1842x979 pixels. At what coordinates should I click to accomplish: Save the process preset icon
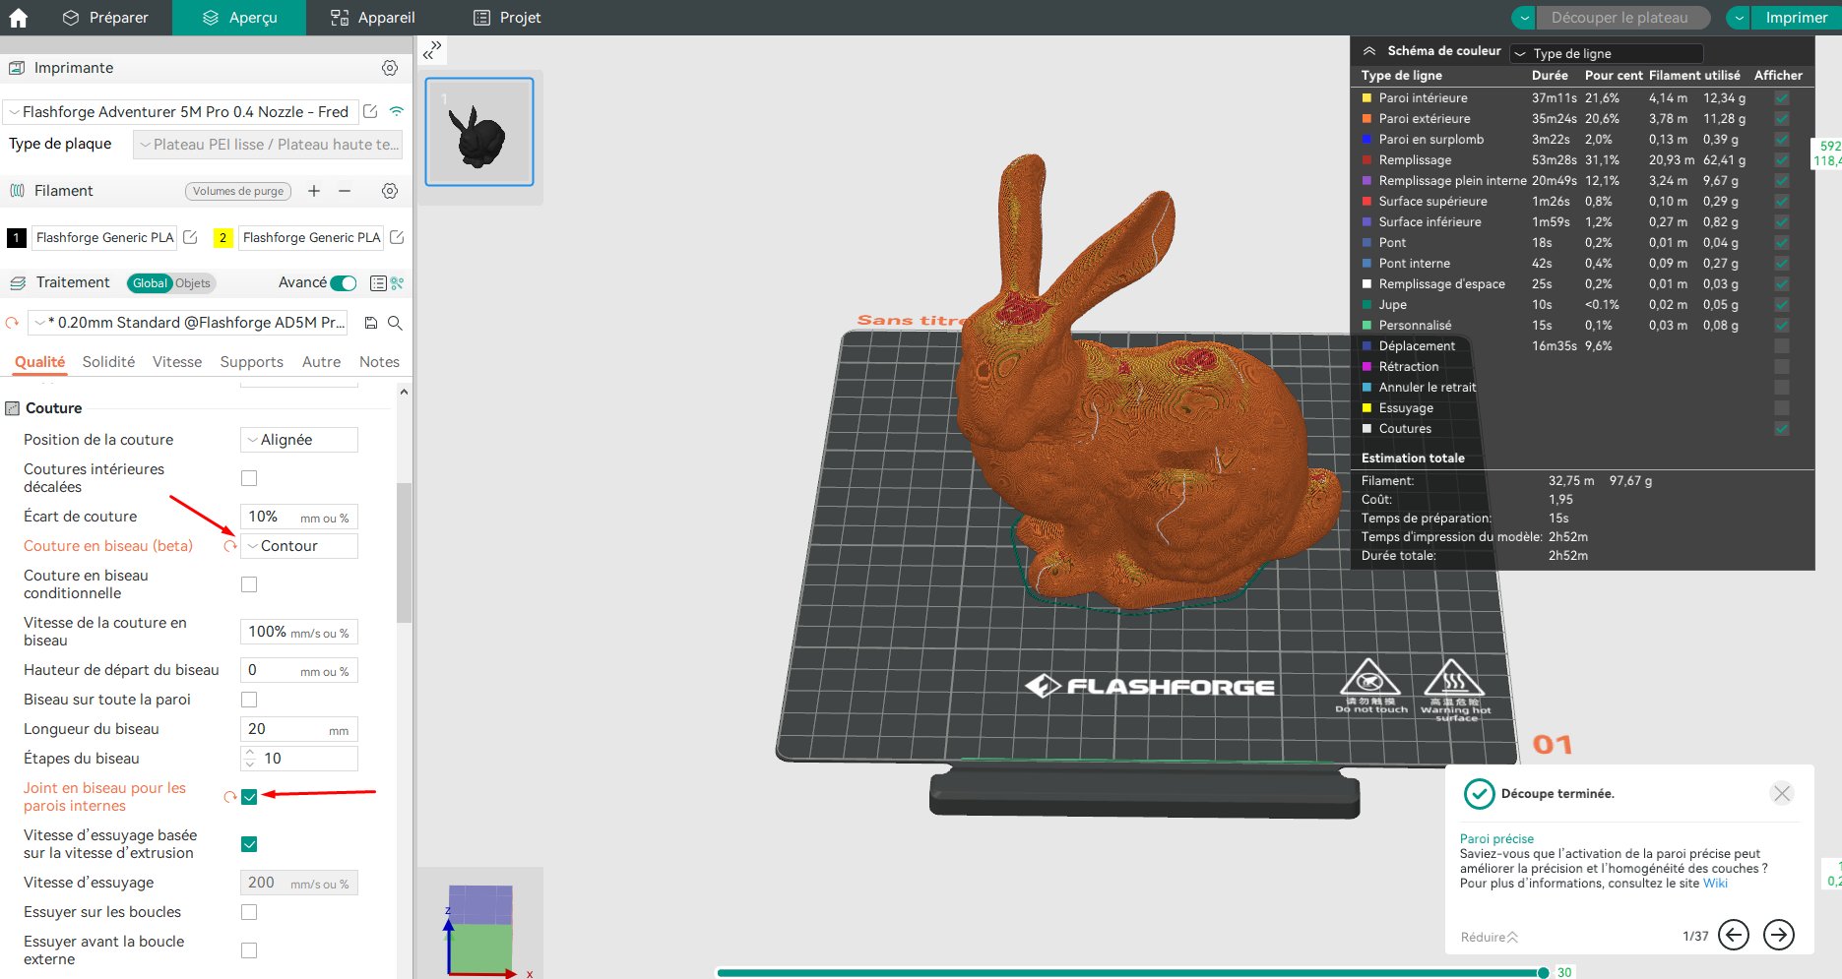pyautogui.click(x=371, y=323)
